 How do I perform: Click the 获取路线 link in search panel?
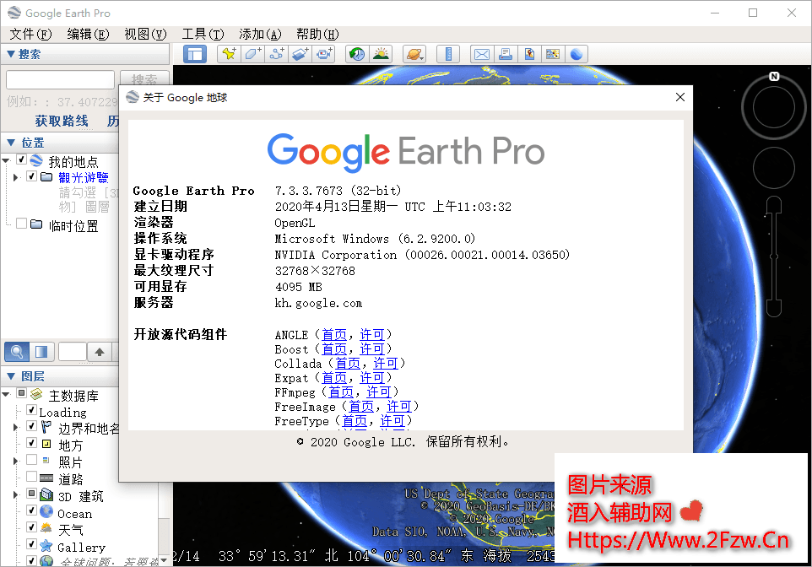(62, 121)
